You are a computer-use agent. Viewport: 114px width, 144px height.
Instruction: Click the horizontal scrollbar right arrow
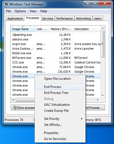[98, 100]
